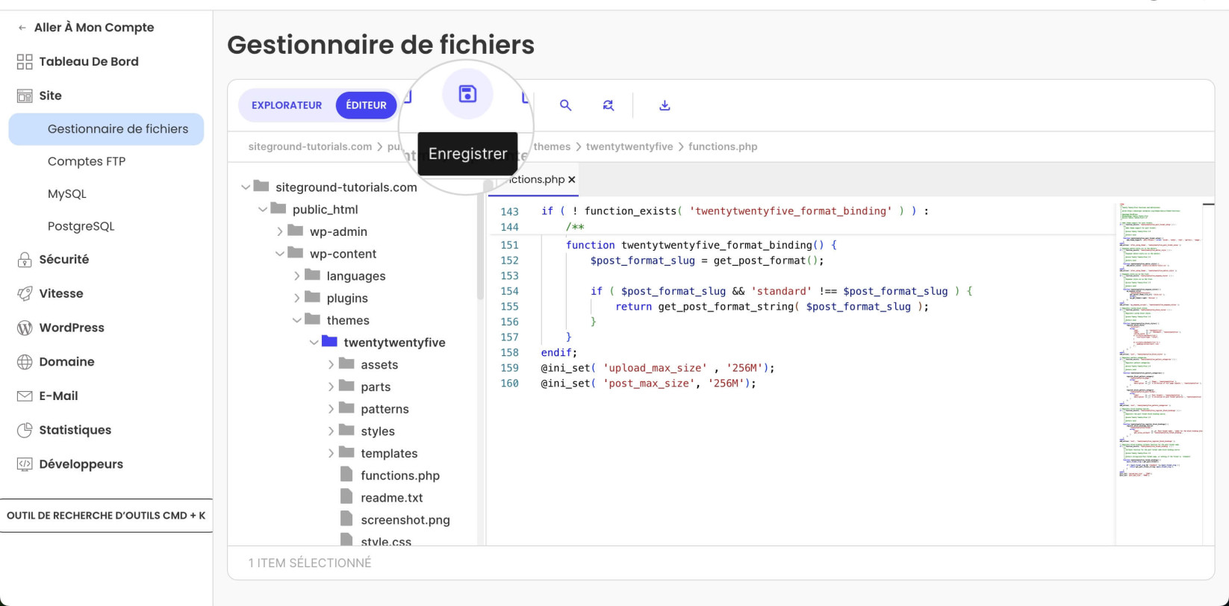Collapse the public_html folder

263,210
